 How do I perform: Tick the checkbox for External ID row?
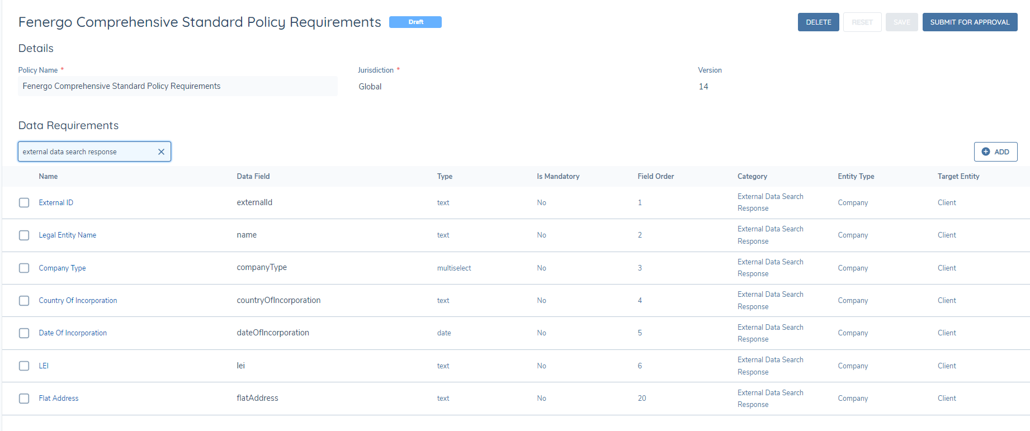pos(24,202)
